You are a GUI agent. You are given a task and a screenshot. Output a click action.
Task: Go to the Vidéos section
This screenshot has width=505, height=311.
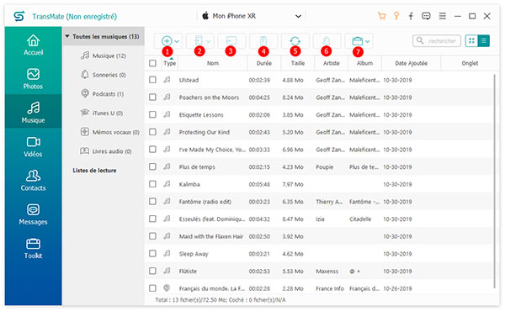pyautogui.click(x=33, y=146)
